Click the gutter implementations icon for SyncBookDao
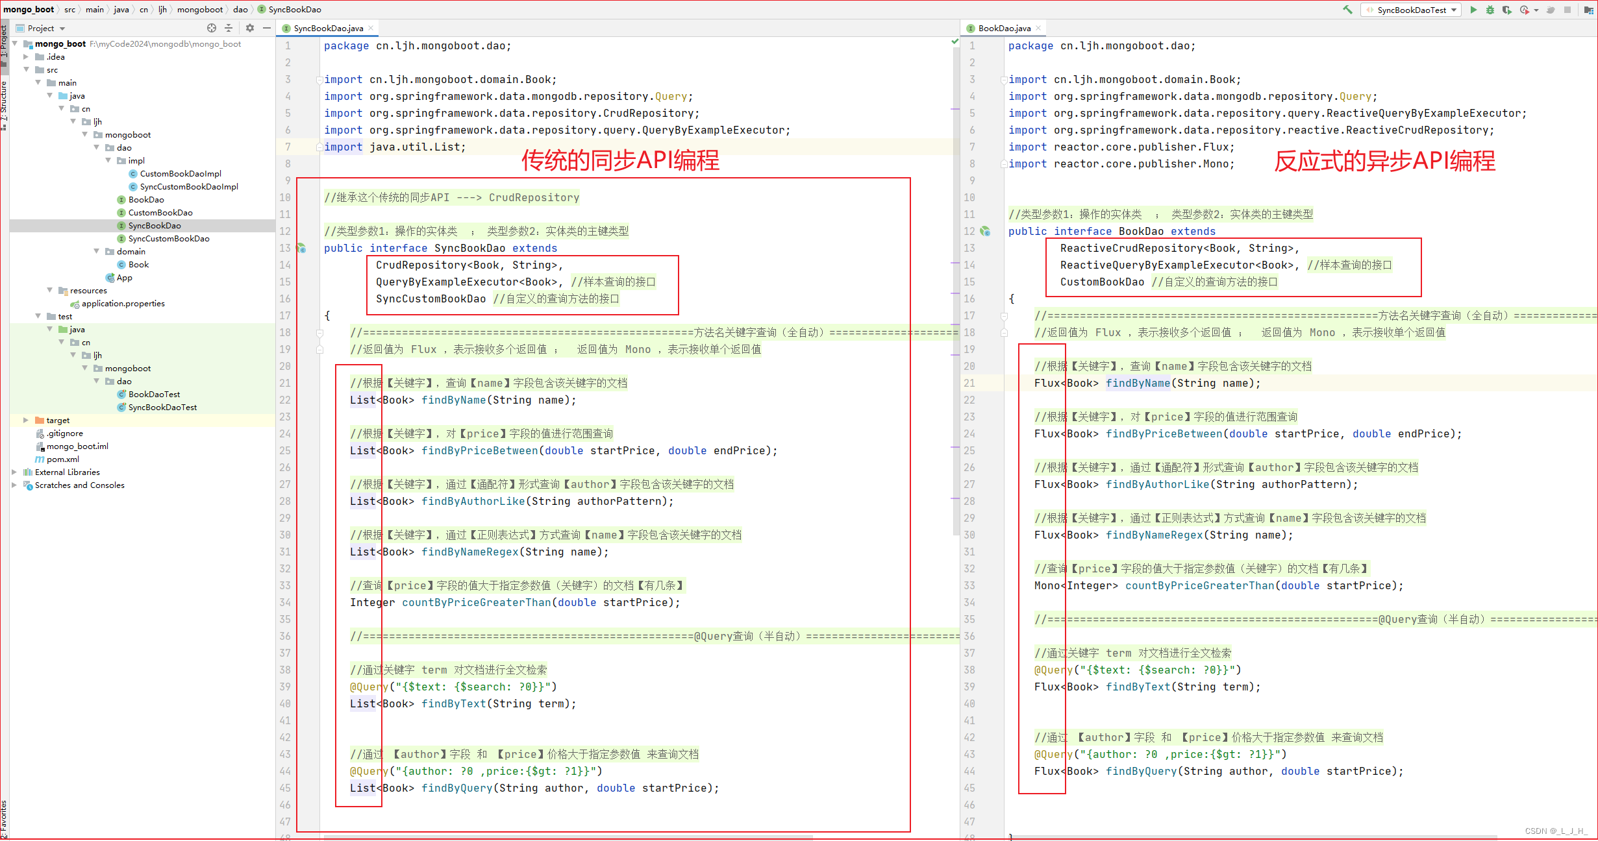This screenshot has height=841, width=1598. [302, 248]
